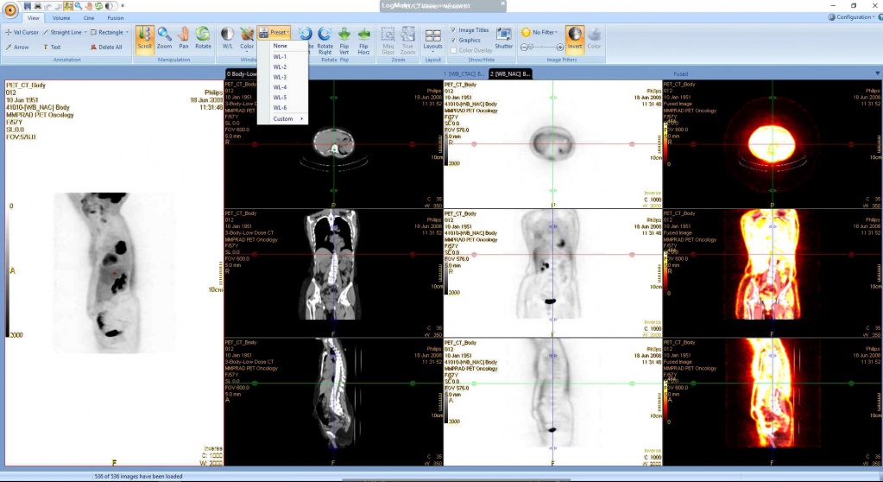This screenshot has height=482, width=883.
Task: Select the Pan hand tool
Action: [183, 39]
